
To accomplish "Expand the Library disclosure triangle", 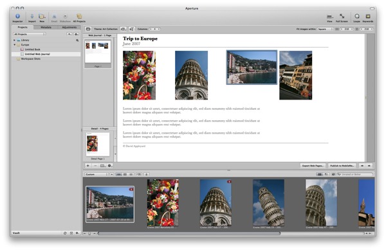I will [14, 40].
